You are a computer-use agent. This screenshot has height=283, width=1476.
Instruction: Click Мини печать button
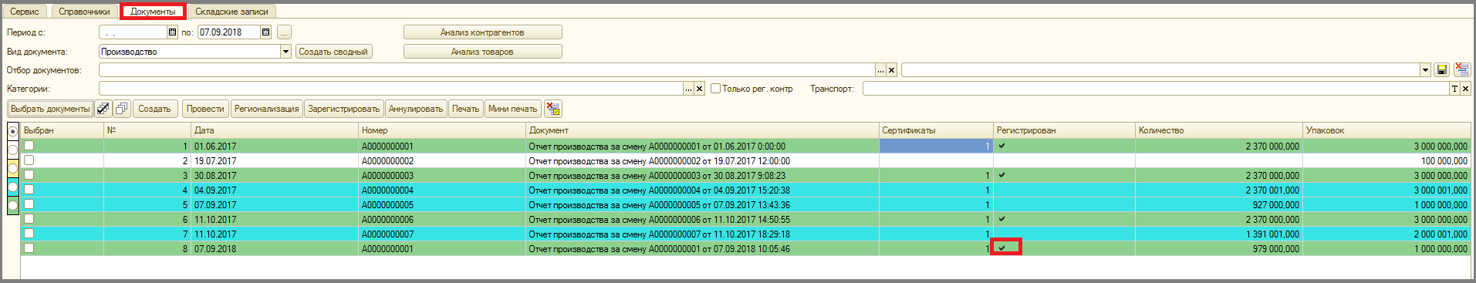pyautogui.click(x=512, y=109)
